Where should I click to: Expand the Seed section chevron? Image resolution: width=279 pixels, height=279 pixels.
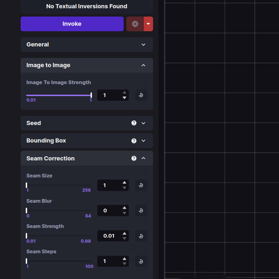click(x=143, y=123)
